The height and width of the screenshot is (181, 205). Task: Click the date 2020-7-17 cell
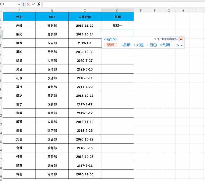pyautogui.click(x=85, y=61)
